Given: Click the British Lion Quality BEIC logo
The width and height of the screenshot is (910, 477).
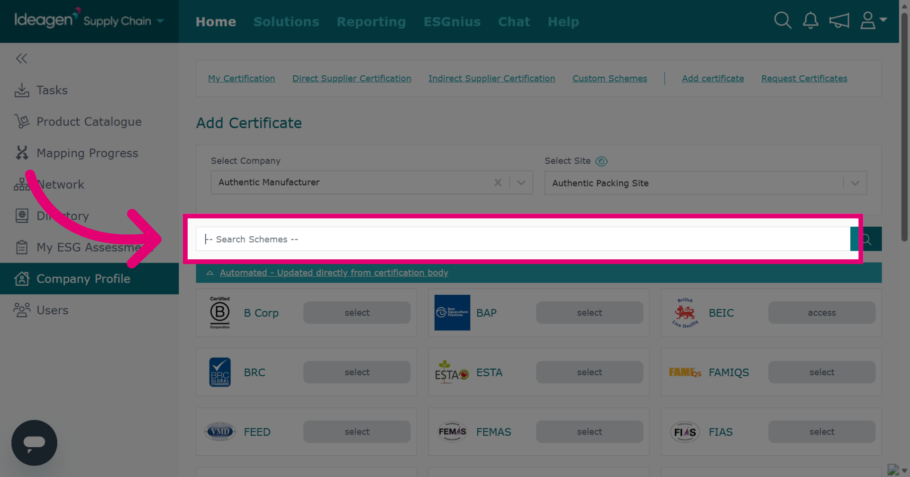Looking at the screenshot, I should (685, 313).
